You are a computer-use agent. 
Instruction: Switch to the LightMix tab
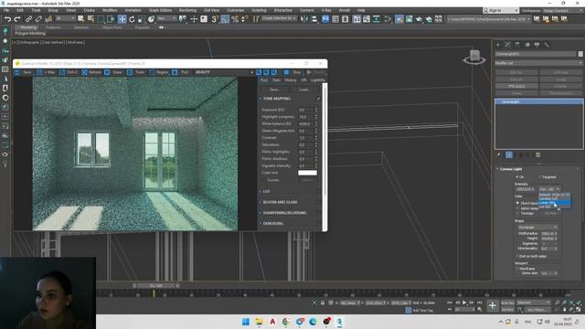click(318, 80)
